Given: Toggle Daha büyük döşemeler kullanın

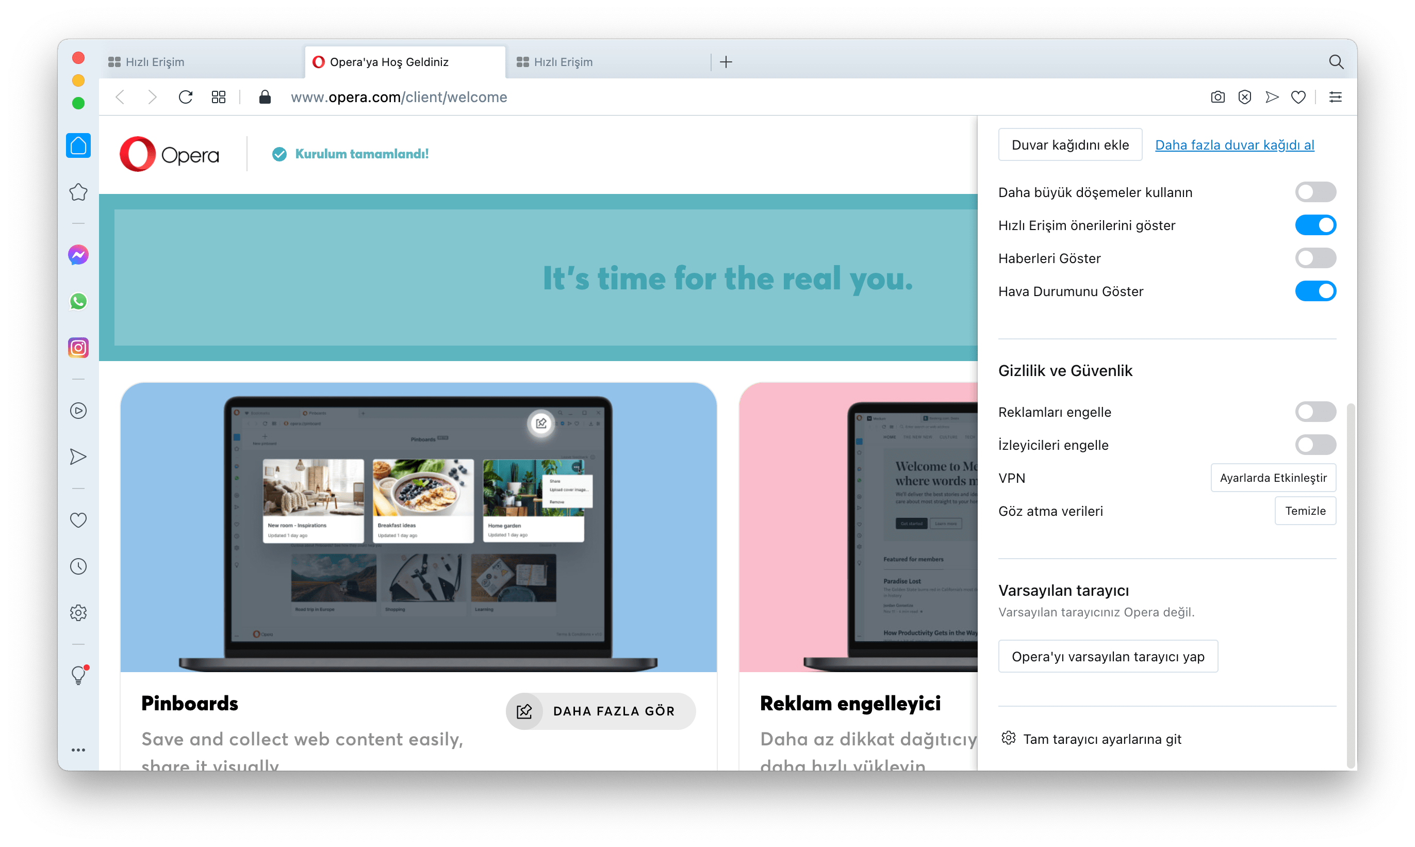Looking at the screenshot, I should [1315, 192].
